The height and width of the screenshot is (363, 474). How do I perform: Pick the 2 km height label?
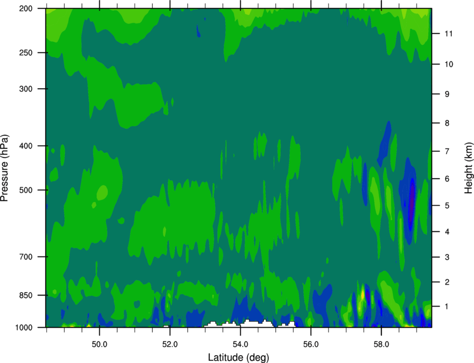447,282
